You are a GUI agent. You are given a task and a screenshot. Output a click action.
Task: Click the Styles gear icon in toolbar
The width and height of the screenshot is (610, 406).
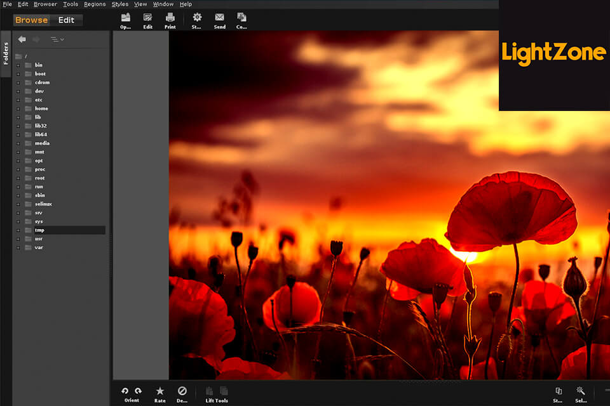tap(197, 18)
